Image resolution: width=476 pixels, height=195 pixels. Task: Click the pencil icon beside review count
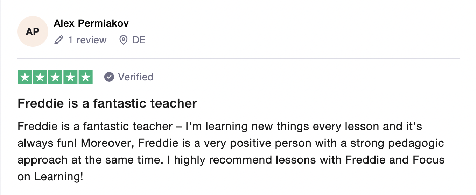click(59, 40)
